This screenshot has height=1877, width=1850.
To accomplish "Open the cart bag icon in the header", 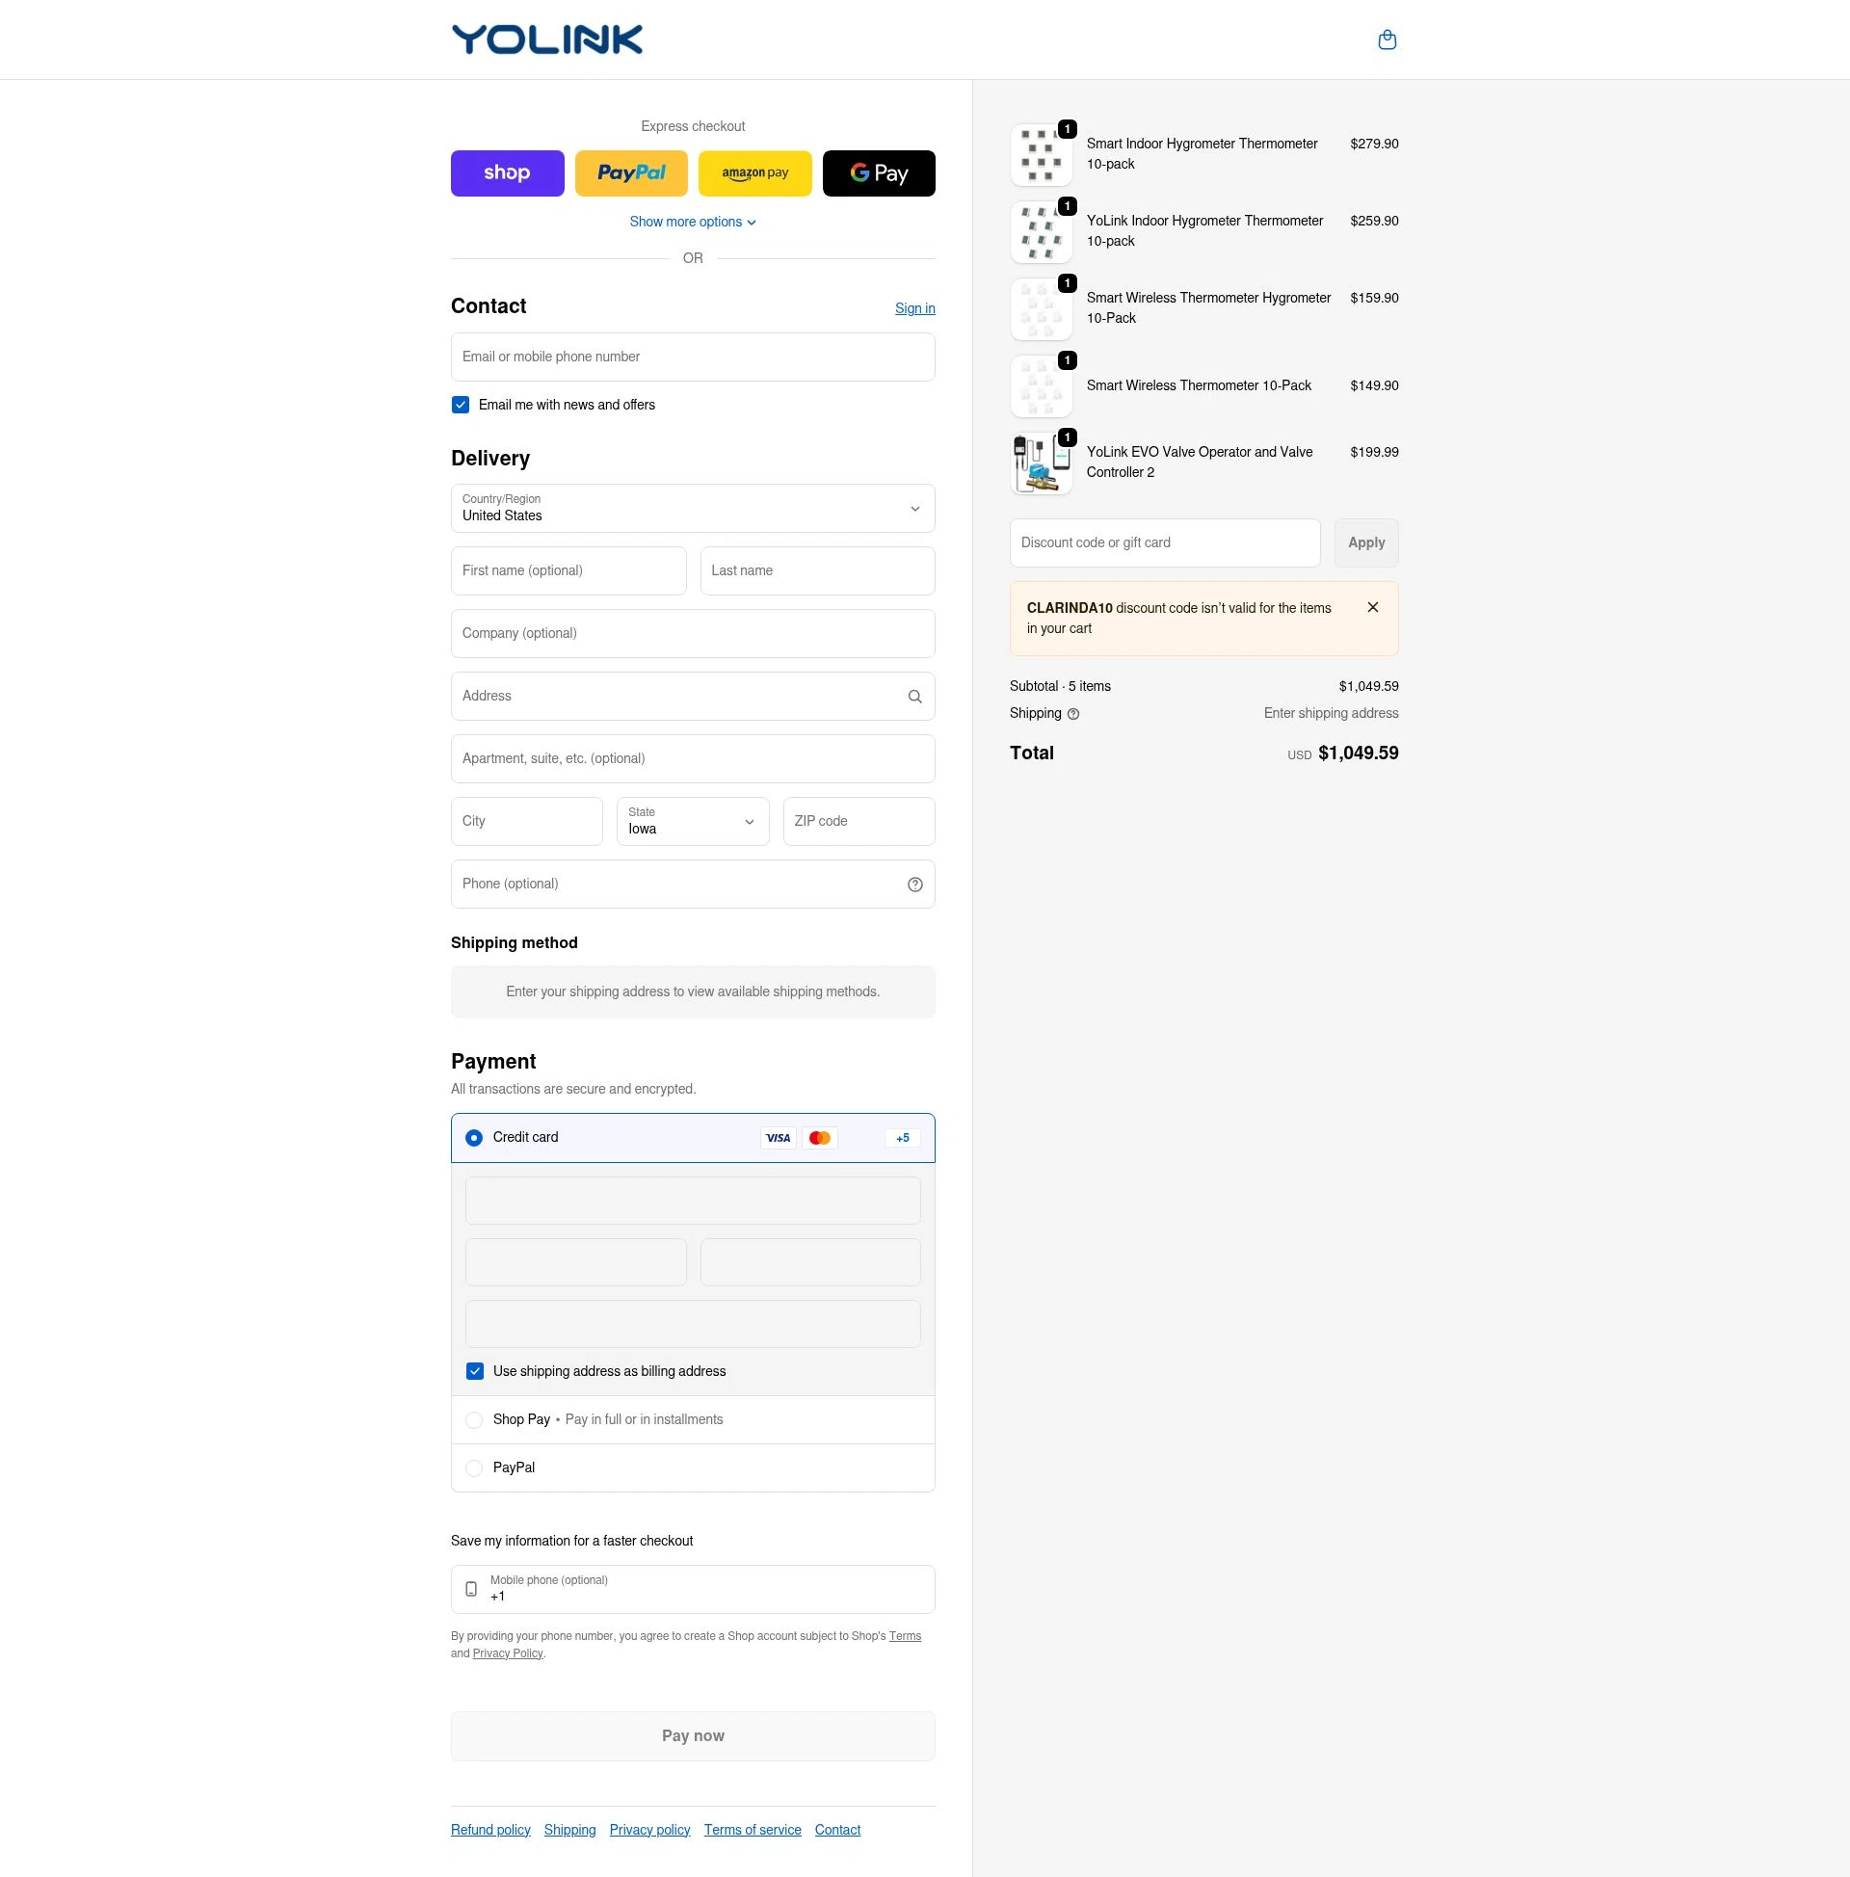I will tap(1387, 39).
